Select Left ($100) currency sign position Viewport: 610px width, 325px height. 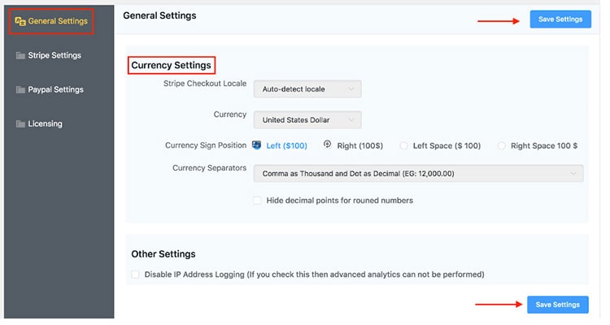257,145
